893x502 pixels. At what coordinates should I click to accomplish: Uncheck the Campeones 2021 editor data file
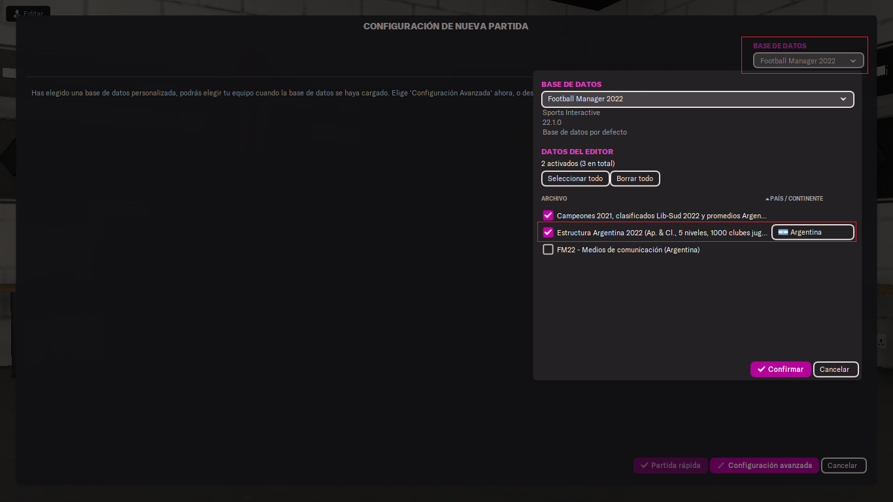coord(548,215)
